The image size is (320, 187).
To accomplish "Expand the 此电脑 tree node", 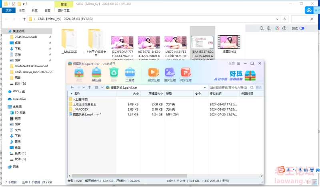I will (4, 107).
